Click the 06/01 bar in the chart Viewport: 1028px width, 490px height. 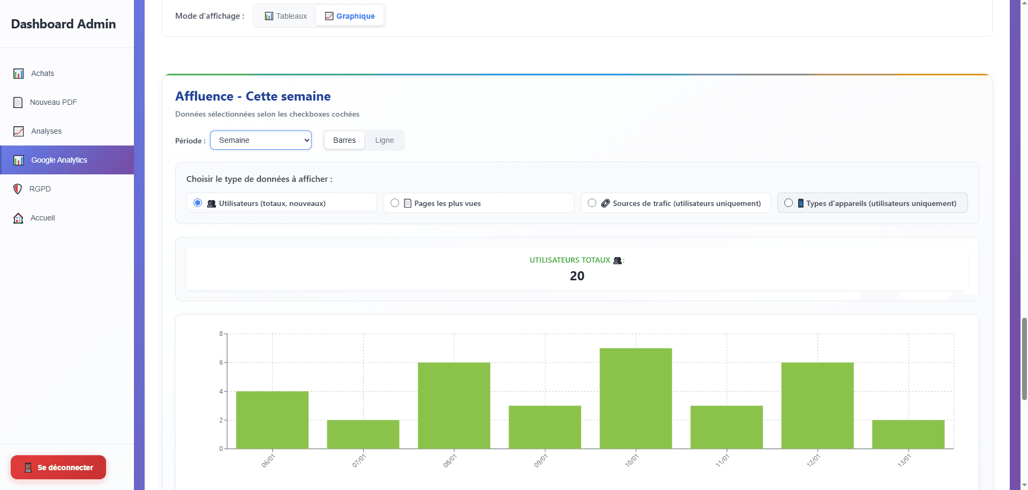point(272,420)
